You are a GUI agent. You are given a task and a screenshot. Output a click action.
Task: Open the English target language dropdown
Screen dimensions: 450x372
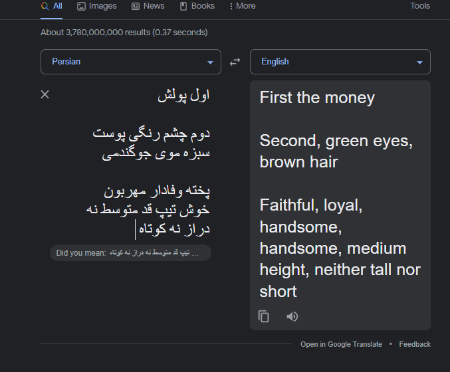[340, 62]
